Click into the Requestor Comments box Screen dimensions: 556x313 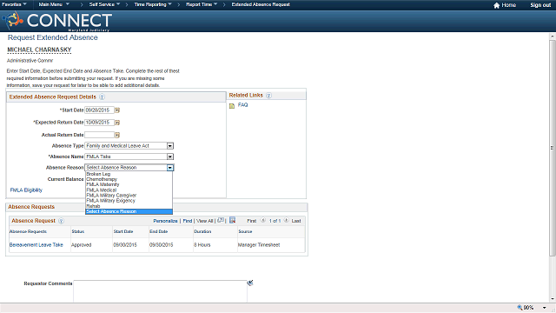(160, 291)
